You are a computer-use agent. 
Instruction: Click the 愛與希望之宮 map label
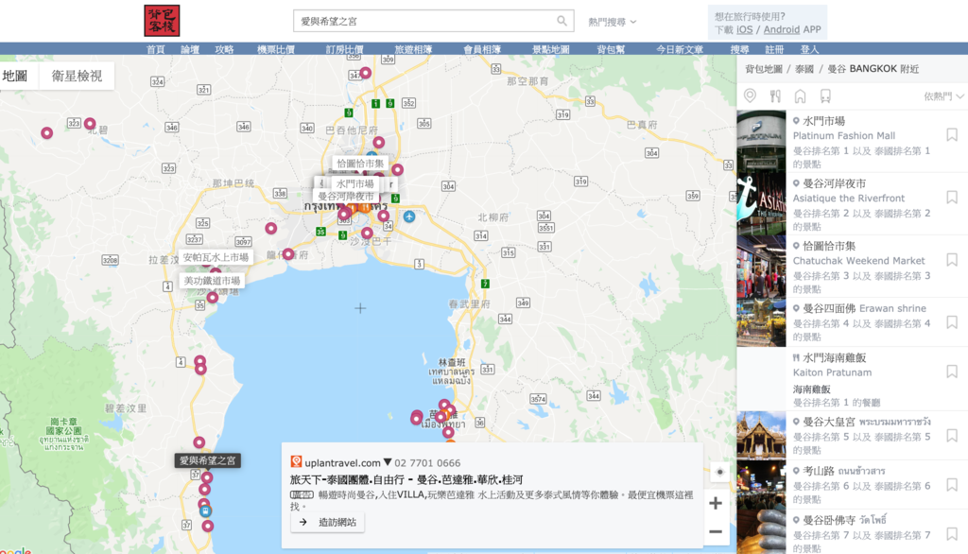(x=207, y=460)
